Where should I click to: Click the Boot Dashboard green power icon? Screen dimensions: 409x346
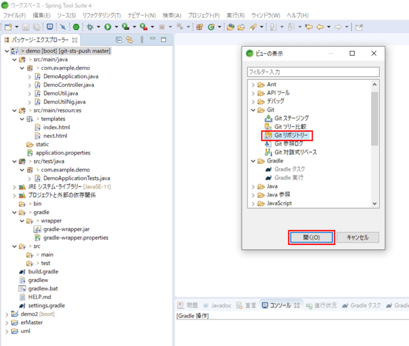tap(76, 27)
